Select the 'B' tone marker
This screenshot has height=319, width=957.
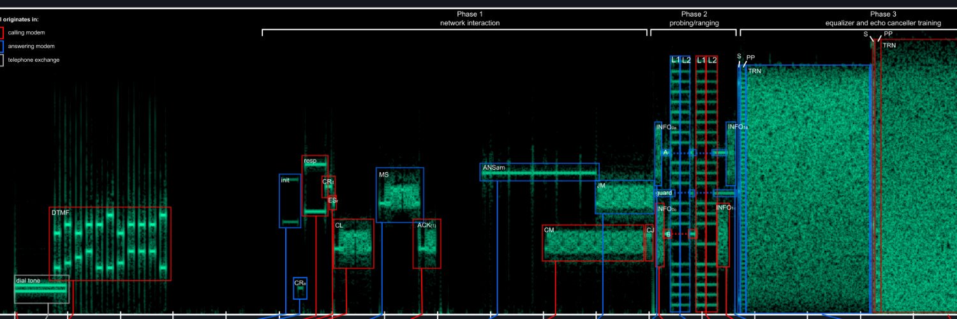tap(668, 234)
